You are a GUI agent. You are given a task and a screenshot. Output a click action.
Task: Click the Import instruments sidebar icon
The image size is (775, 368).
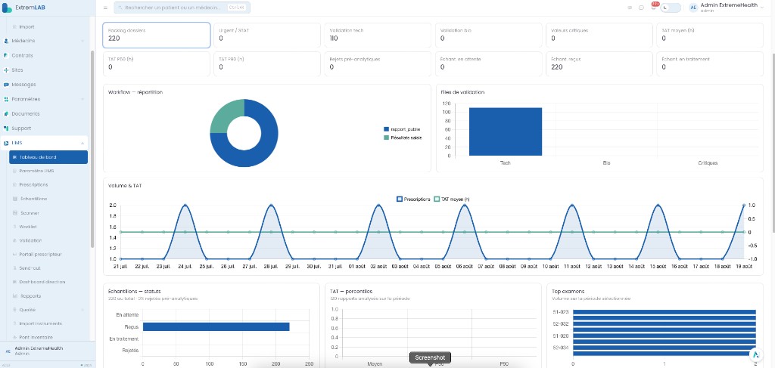[x=14, y=323]
